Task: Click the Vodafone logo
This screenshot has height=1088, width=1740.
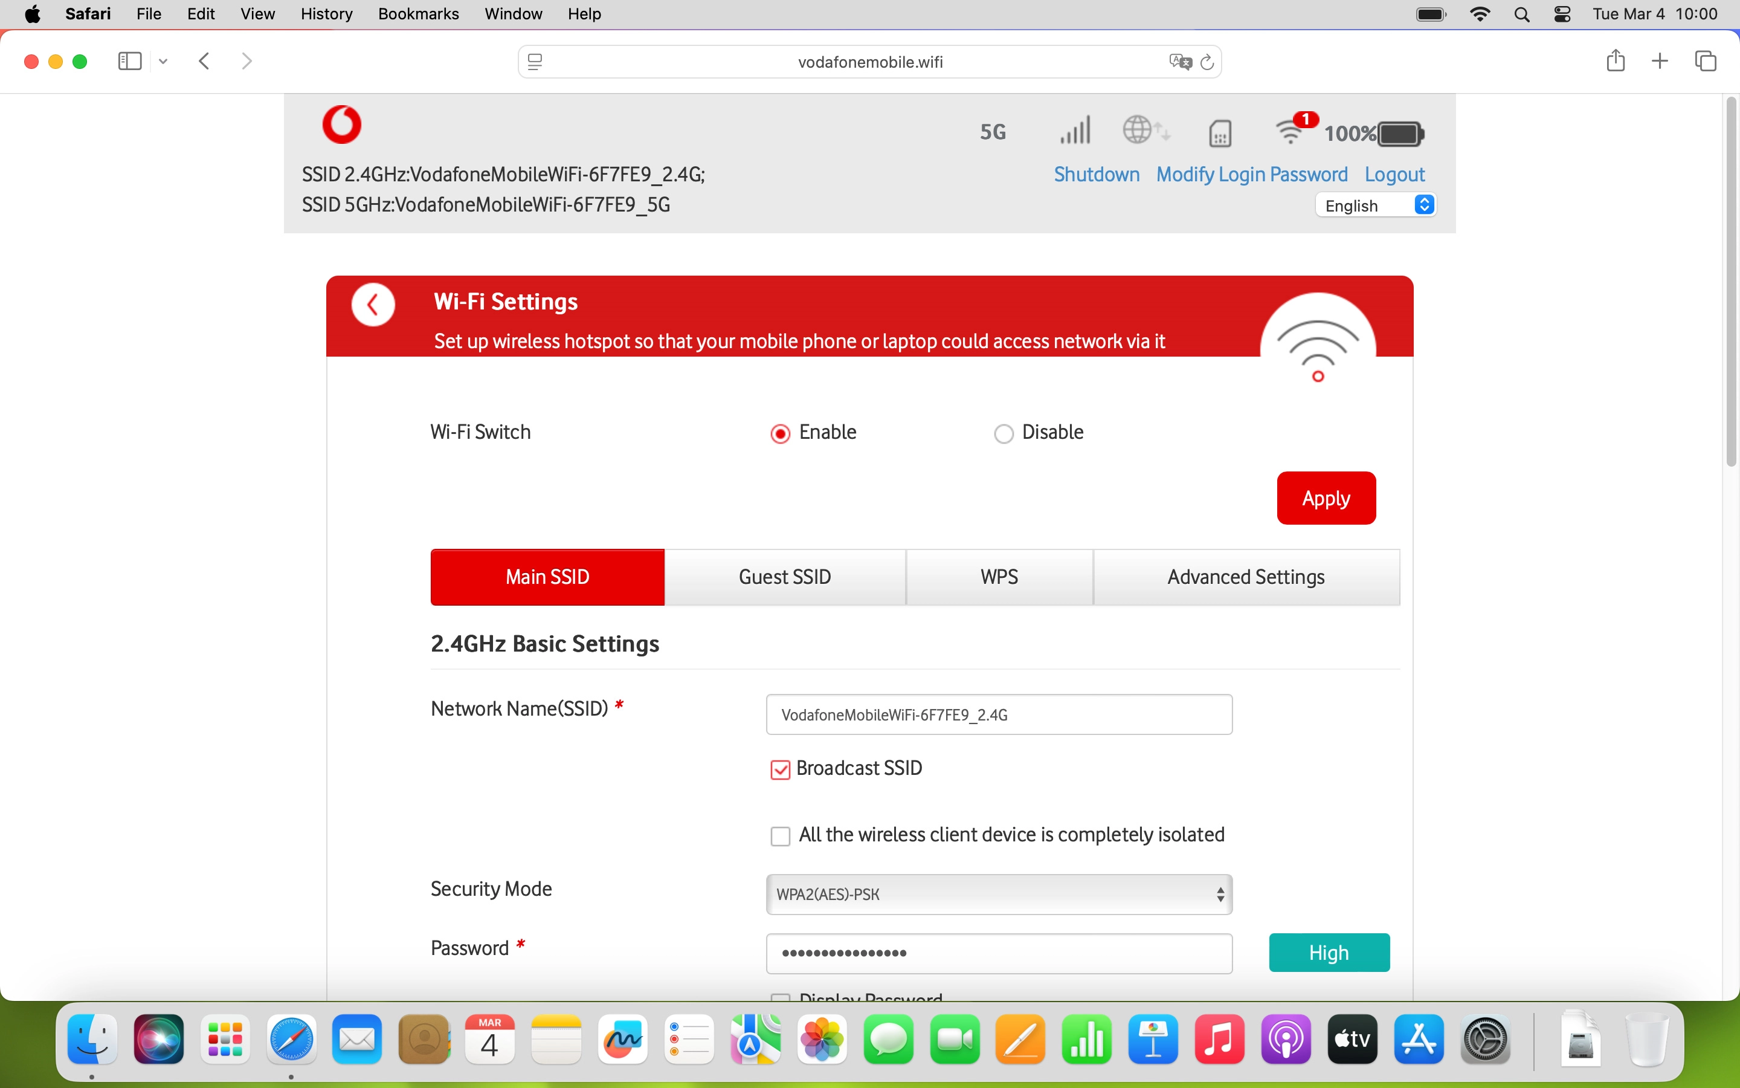Action: point(341,124)
